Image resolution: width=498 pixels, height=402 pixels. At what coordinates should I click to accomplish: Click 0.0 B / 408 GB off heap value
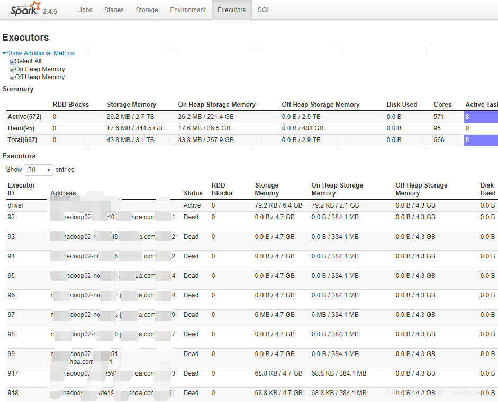click(x=302, y=128)
